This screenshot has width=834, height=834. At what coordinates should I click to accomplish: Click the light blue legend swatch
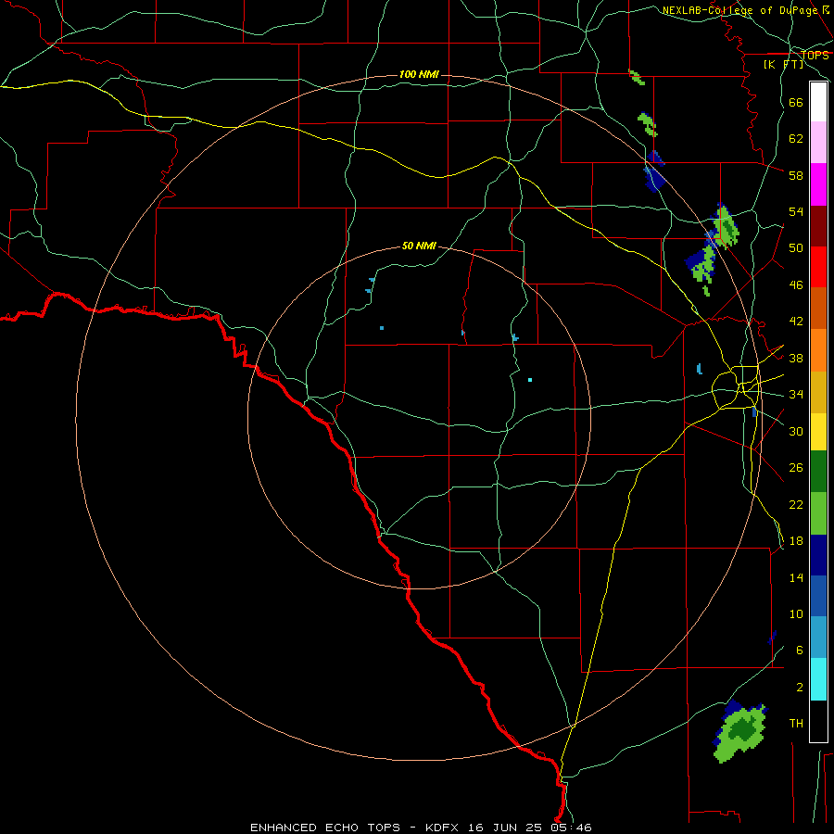(818, 638)
